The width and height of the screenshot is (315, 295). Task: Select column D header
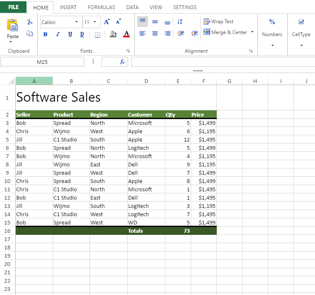tap(146, 81)
